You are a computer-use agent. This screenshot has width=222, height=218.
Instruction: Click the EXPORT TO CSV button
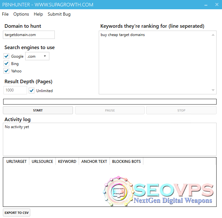(x=17, y=213)
